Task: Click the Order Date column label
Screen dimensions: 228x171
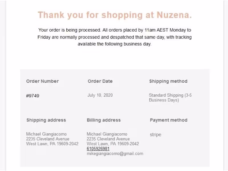Action: tap(100, 81)
